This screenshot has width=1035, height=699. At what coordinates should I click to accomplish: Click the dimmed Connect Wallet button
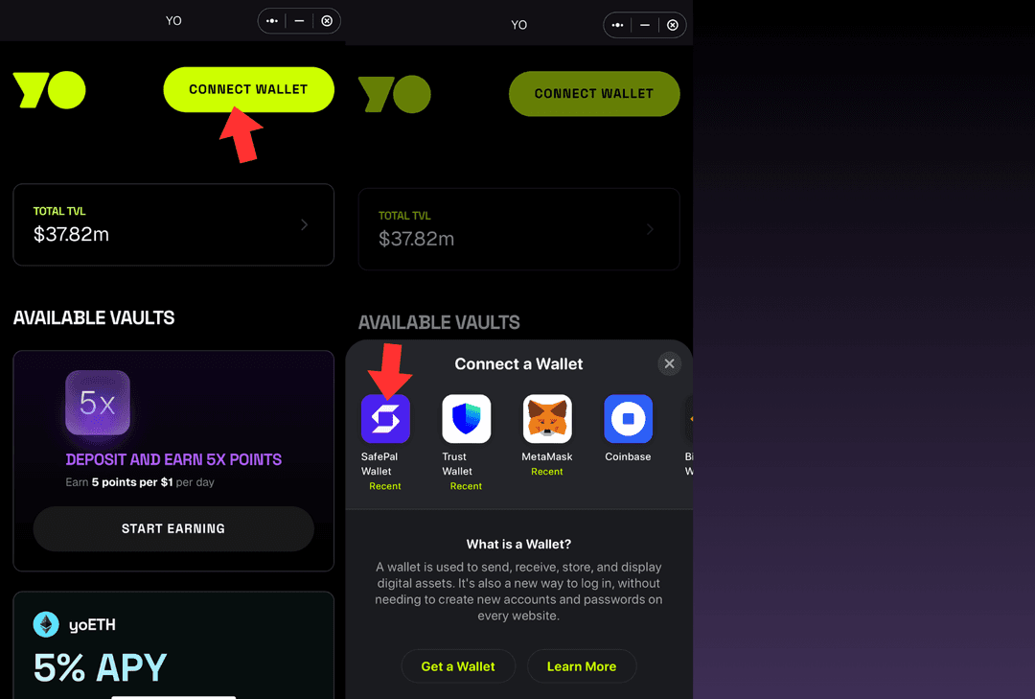click(594, 94)
